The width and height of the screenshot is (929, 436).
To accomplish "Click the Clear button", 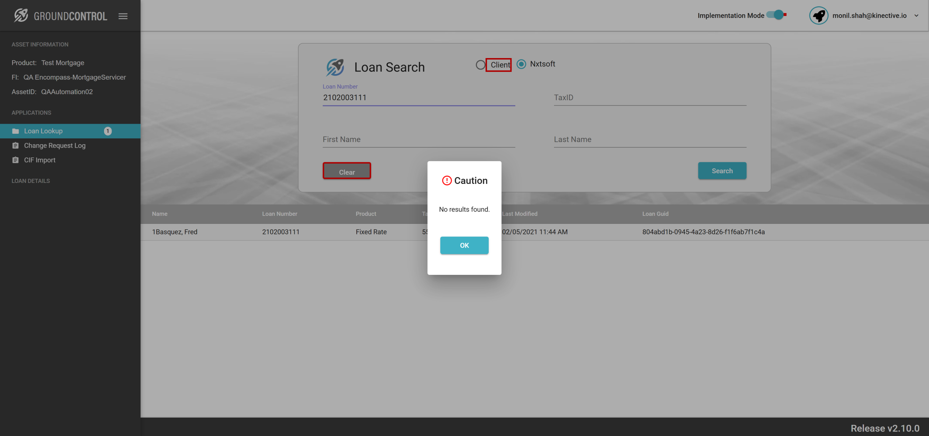I will (347, 171).
